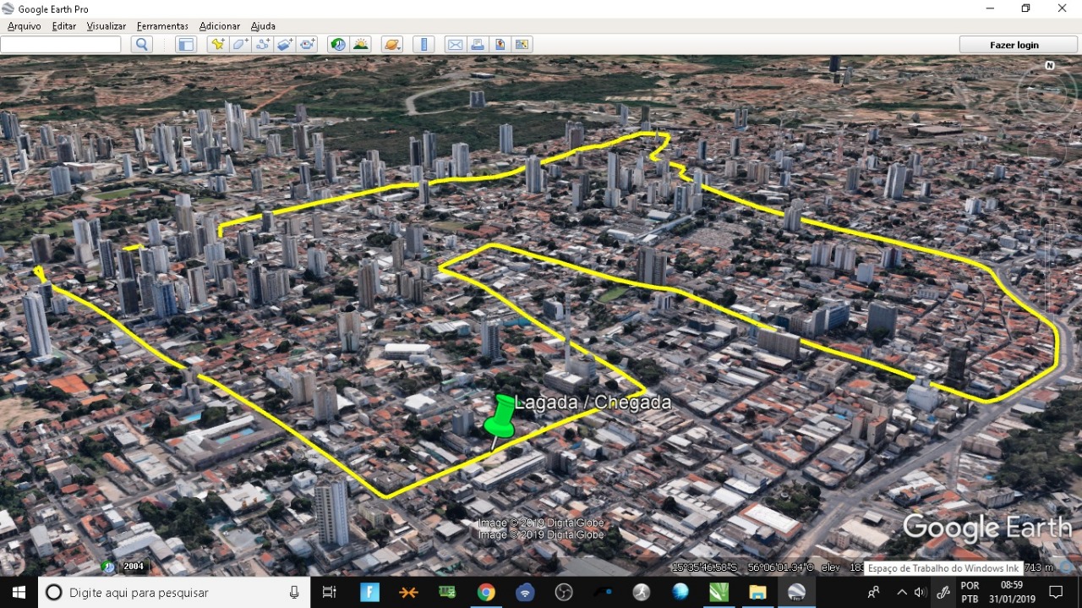Click the search input field in the toolbar
The height and width of the screenshot is (608, 1082).
click(61, 45)
